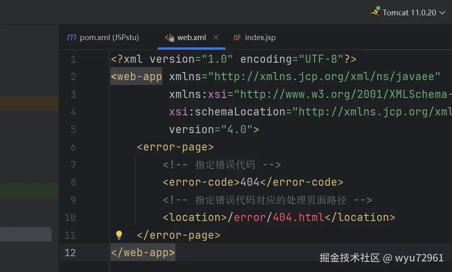The width and height of the screenshot is (452, 272).
Task: Click the </error-page> closing tag
Action: 179,235
